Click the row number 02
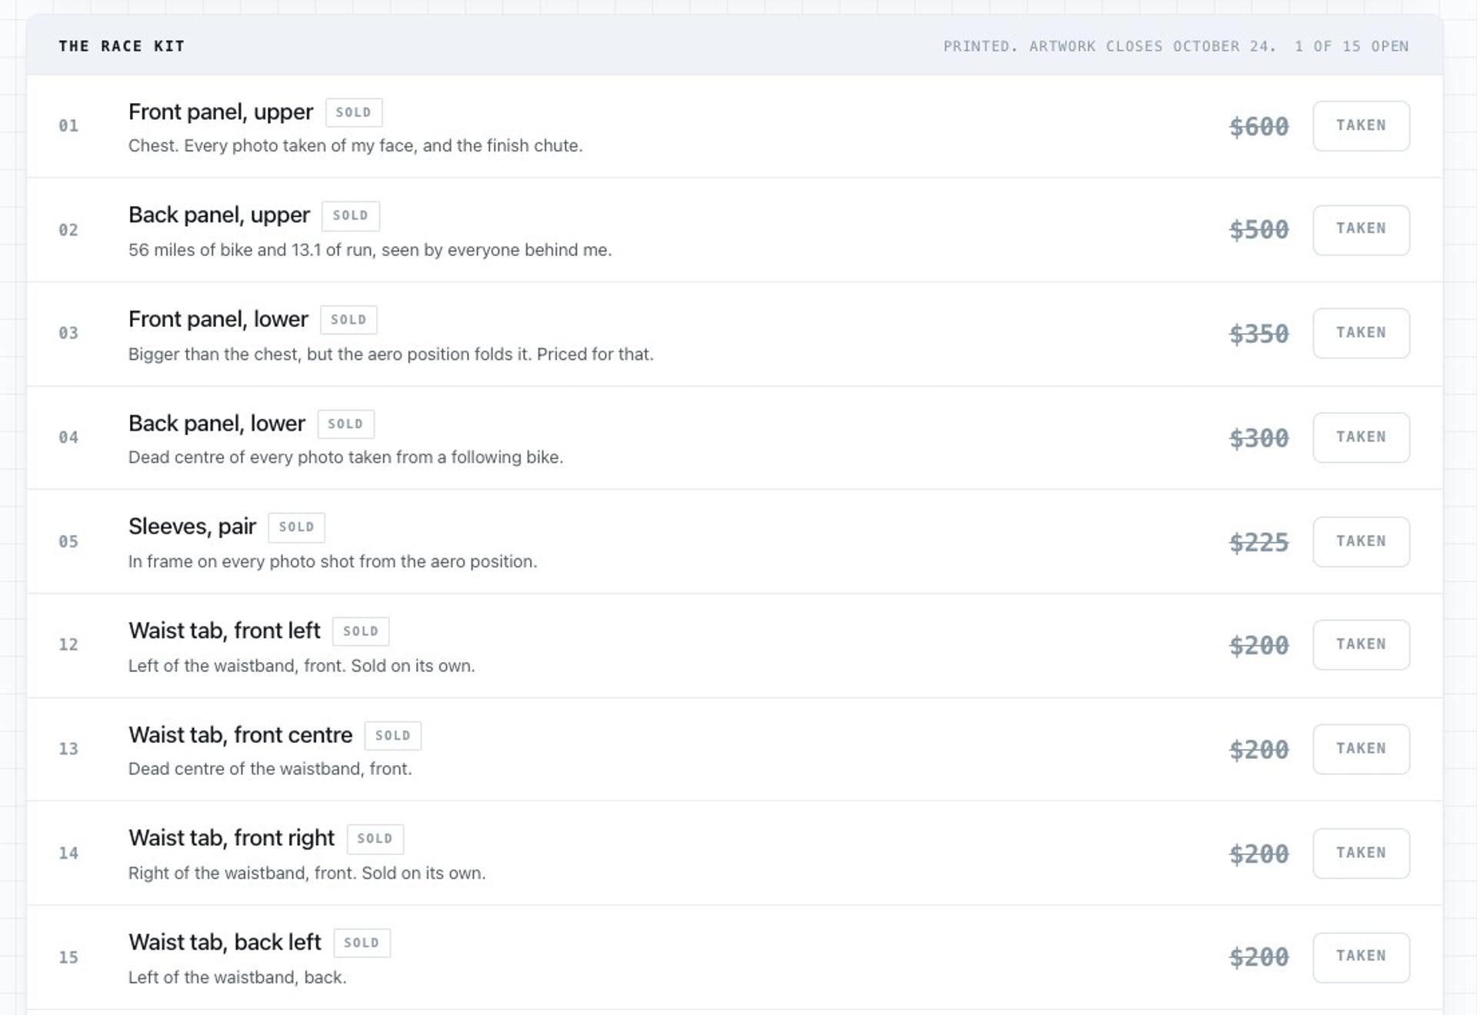 [x=68, y=230]
